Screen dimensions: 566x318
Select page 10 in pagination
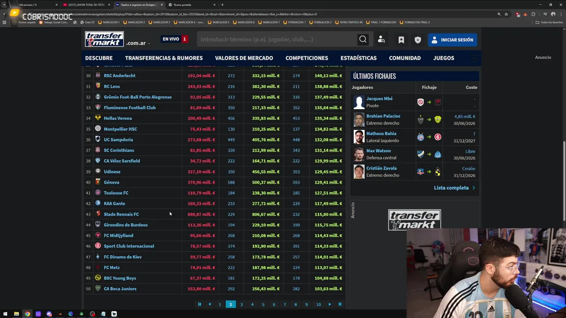click(318, 304)
